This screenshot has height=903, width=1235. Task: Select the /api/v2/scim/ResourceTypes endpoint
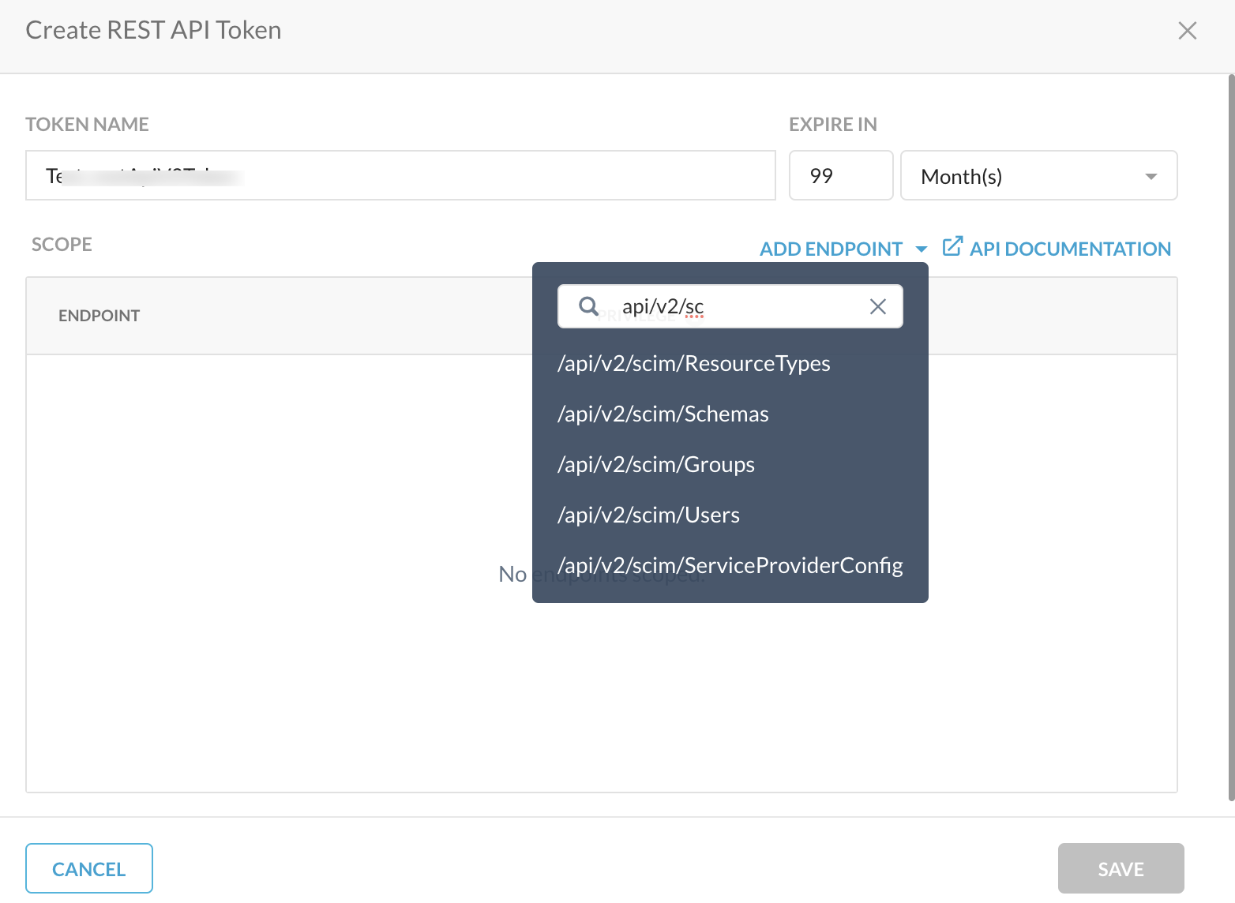click(694, 363)
